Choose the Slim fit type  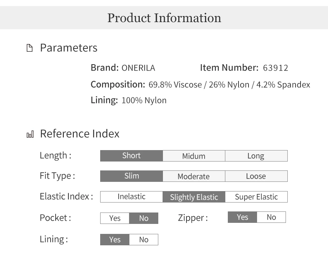pyautogui.click(x=131, y=176)
